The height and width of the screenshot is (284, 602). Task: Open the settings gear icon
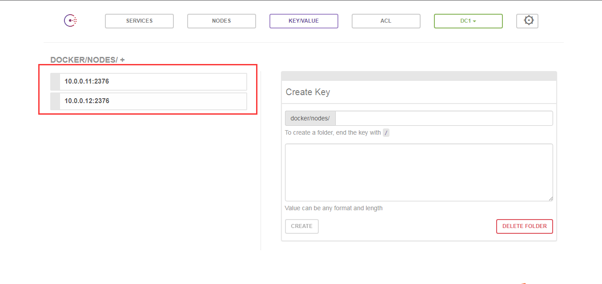pos(527,21)
